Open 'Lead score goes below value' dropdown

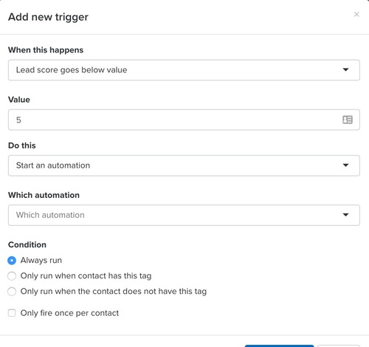coord(184,70)
